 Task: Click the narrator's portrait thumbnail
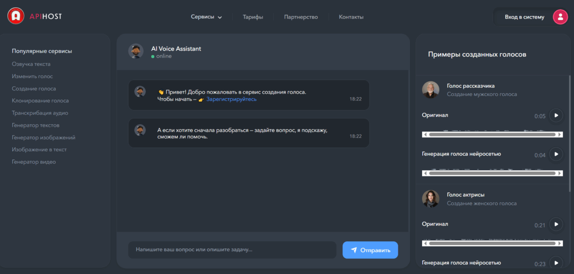point(430,90)
